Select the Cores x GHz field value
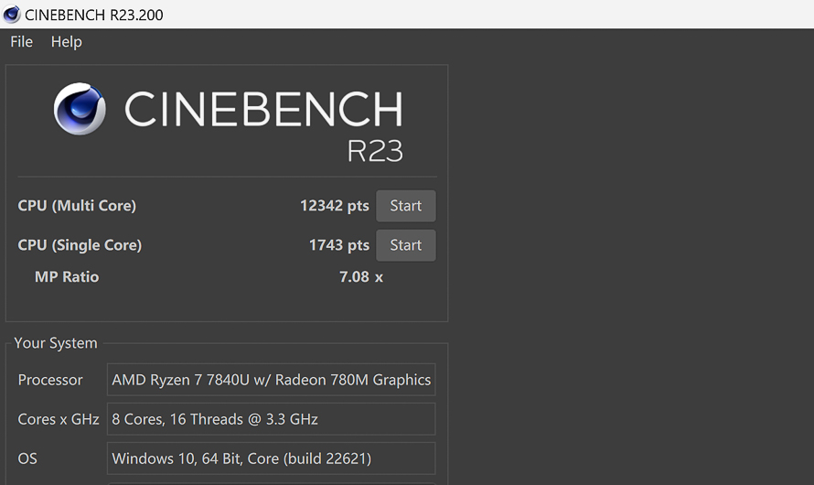Image resolution: width=814 pixels, height=485 pixels. click(271, 419)
